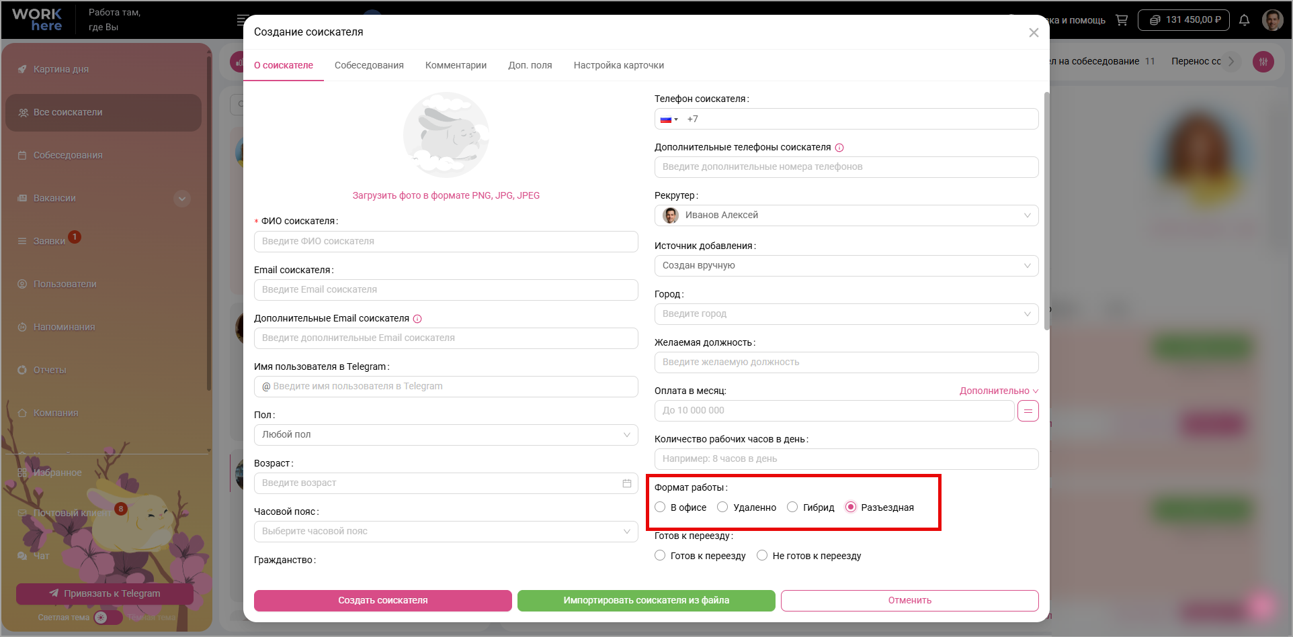The image size is (1293, 637).
Task: Open the shopping cart icon
Action: click(1122, 20)
